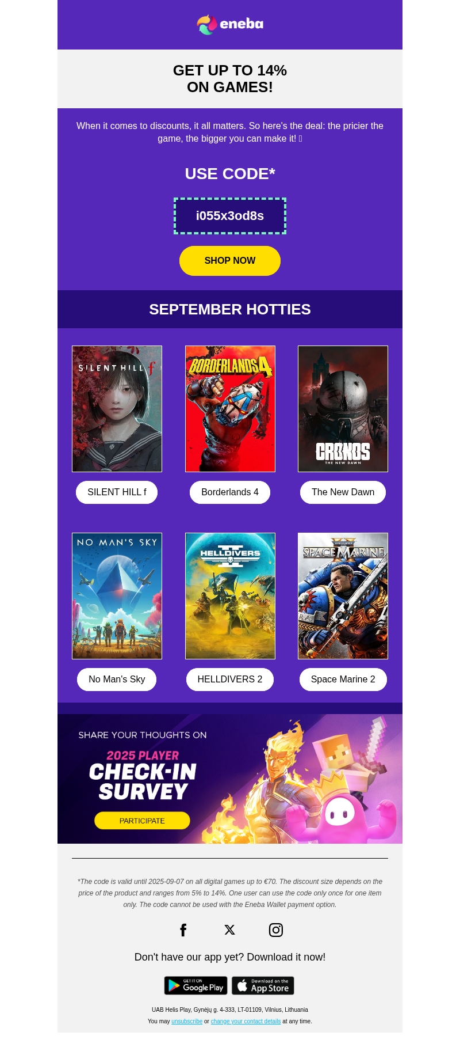Image resolution: width=460 pixels, height=1055 pixels.
Task: Open the X social icon
Action: coord(229,930)
